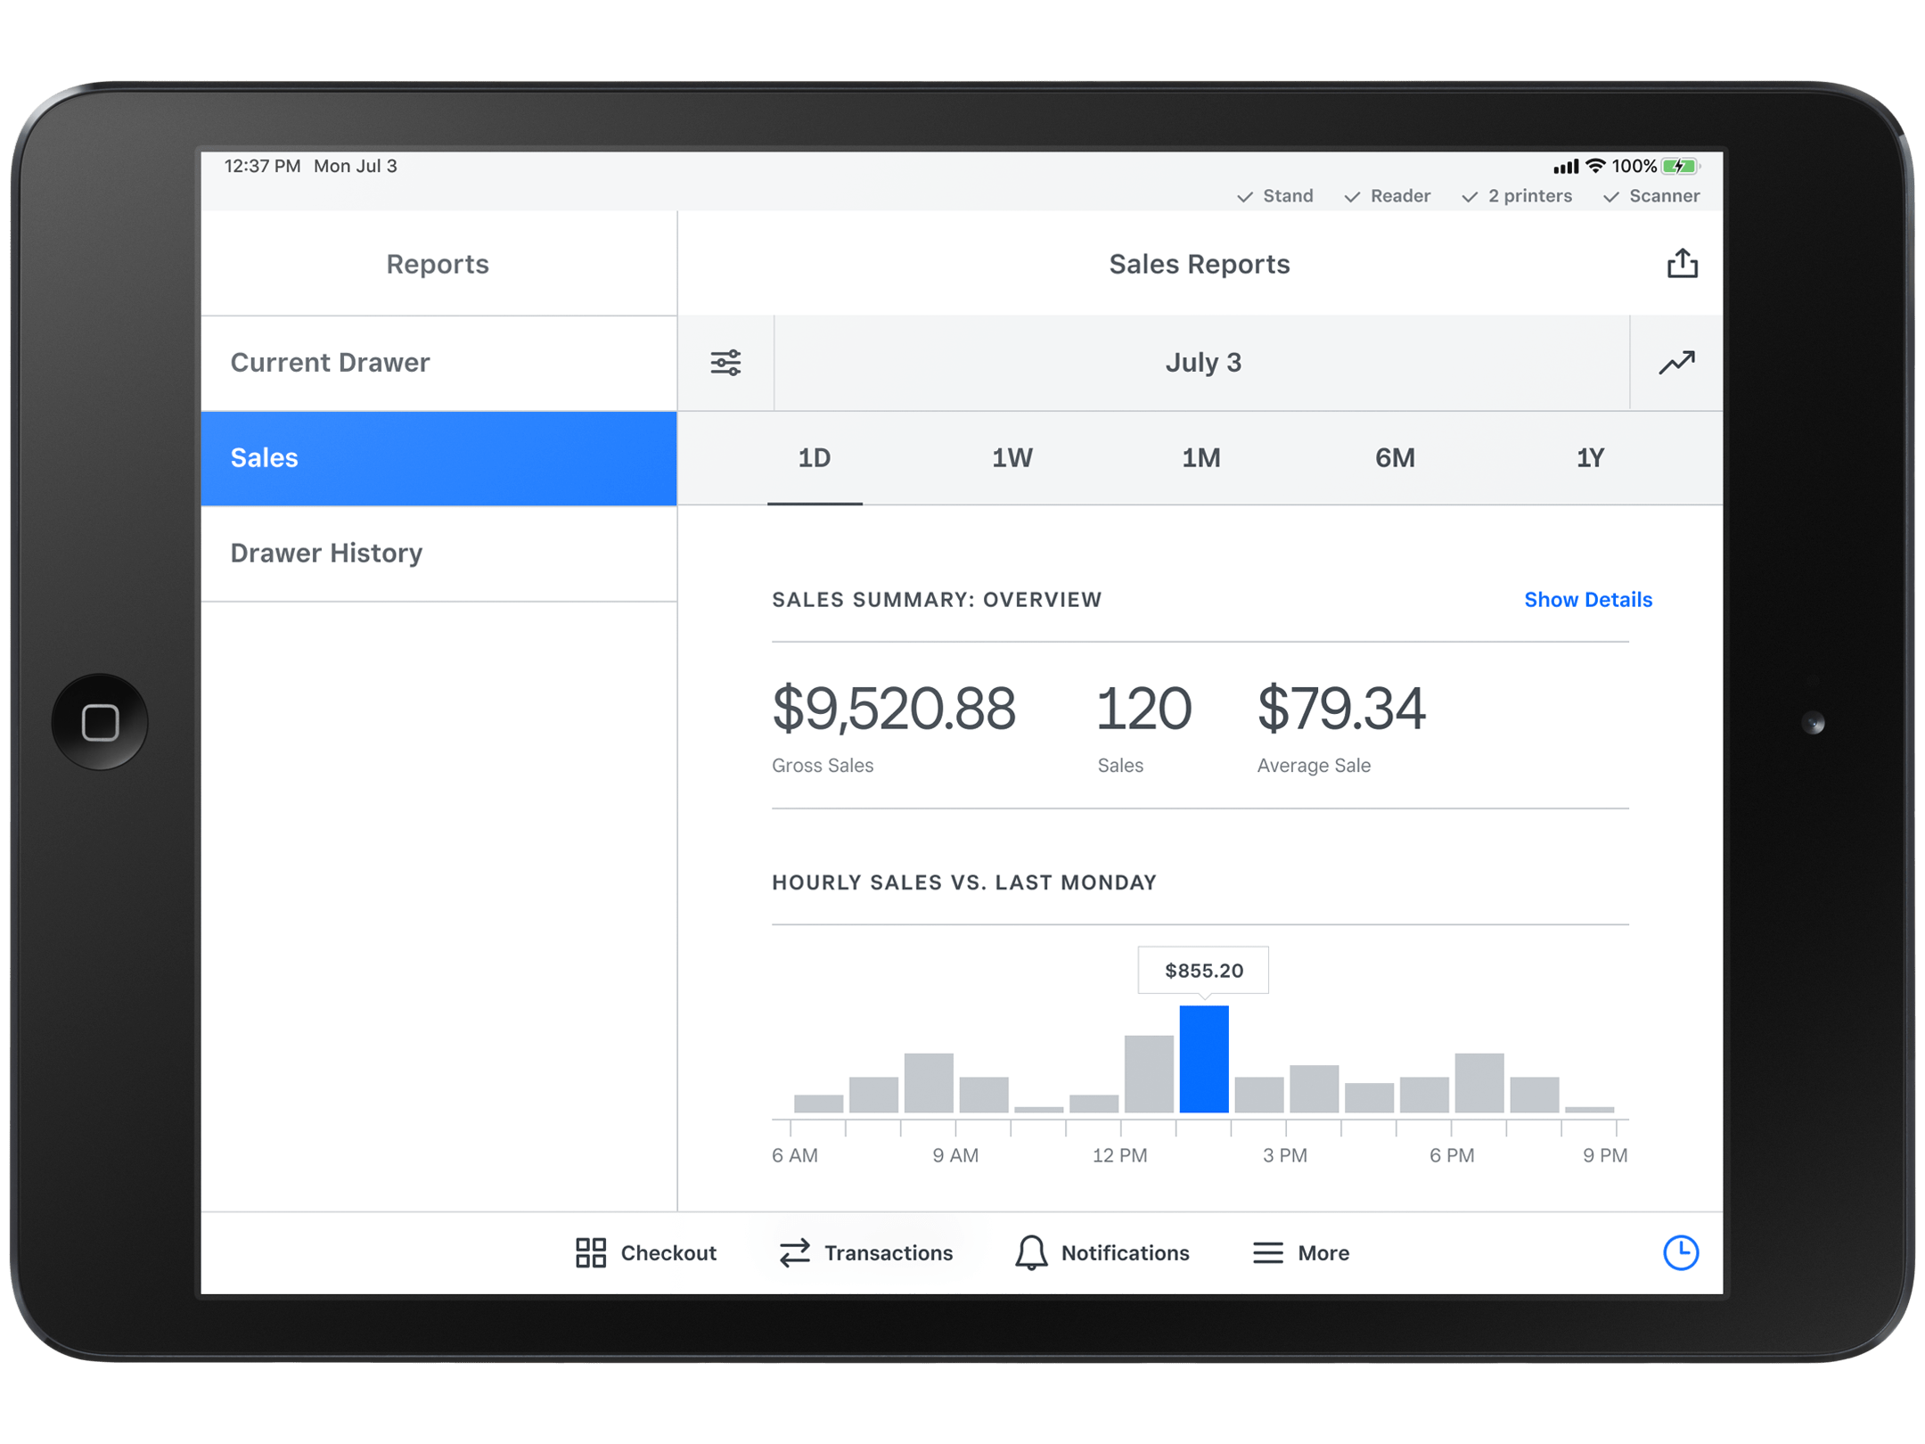
Task: Tap the Reader status checkmark
Action: [x=1353, y=197]
